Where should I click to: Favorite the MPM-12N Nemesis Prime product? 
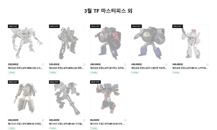click(x=84, y=65)
